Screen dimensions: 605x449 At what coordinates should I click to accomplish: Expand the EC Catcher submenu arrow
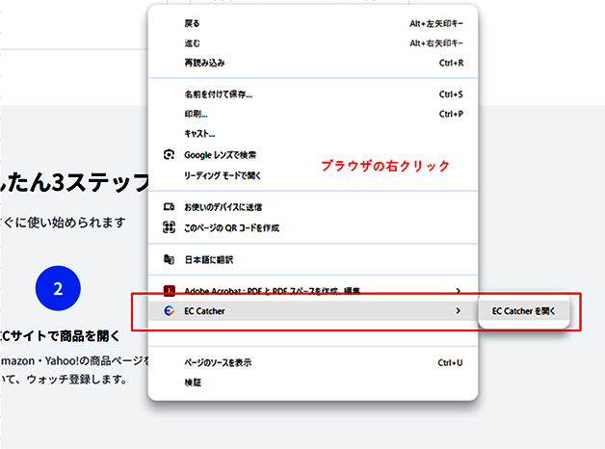[x=458, y=311]
